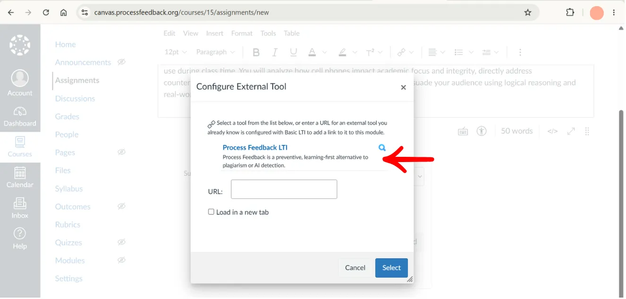Click the Cancel button in dialog
Viewport: 626px width, 299px height.
(x=355, y=268)
